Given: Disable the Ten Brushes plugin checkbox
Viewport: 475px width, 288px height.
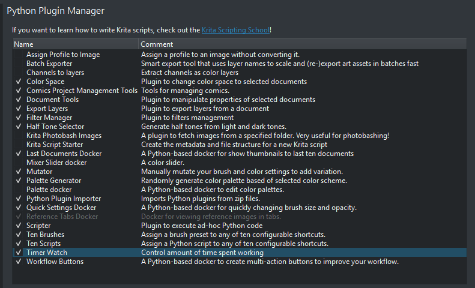Looking at the screenshot, I should [19, 235].
